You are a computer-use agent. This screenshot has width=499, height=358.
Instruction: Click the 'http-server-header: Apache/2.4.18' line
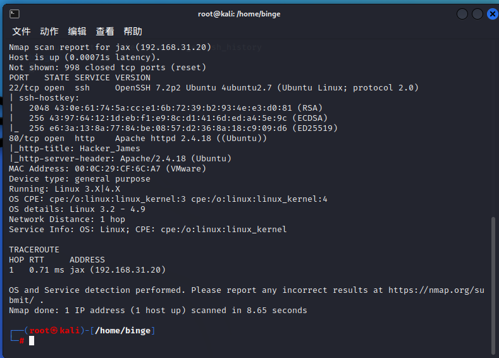pos(120,159)
